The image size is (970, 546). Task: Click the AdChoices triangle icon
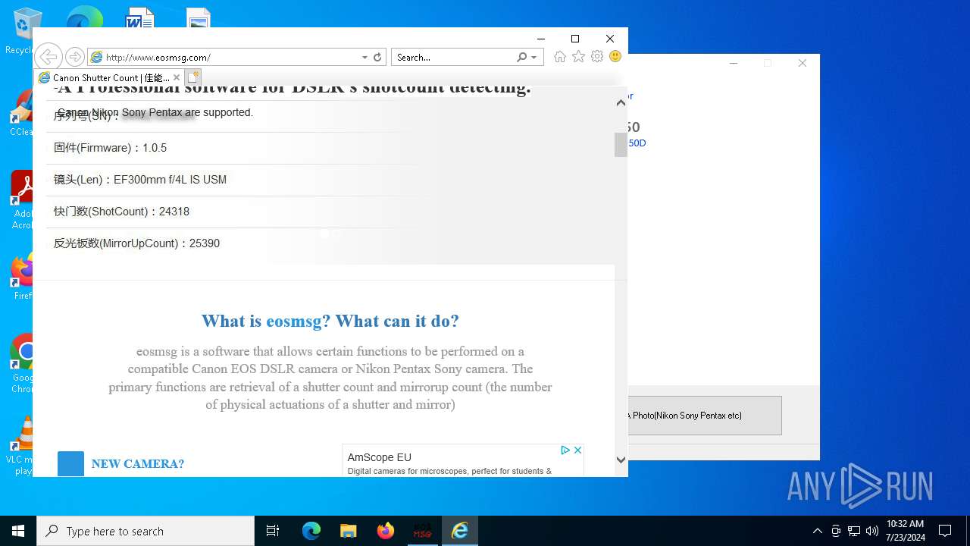565,450
